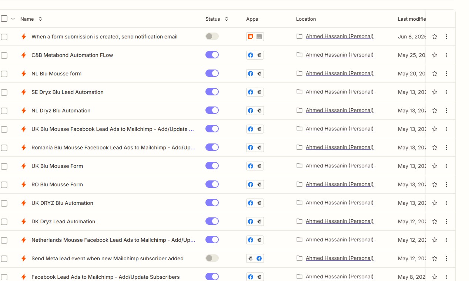Click the Mailchimp icon in UK Blu Mousse Form row
The image size is (469, 281).
259,166
